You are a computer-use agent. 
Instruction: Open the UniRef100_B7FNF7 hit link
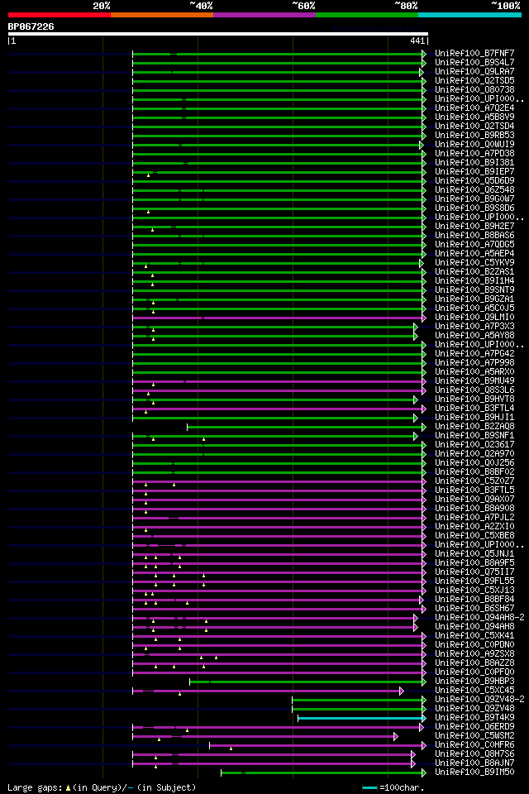(474, 53)
